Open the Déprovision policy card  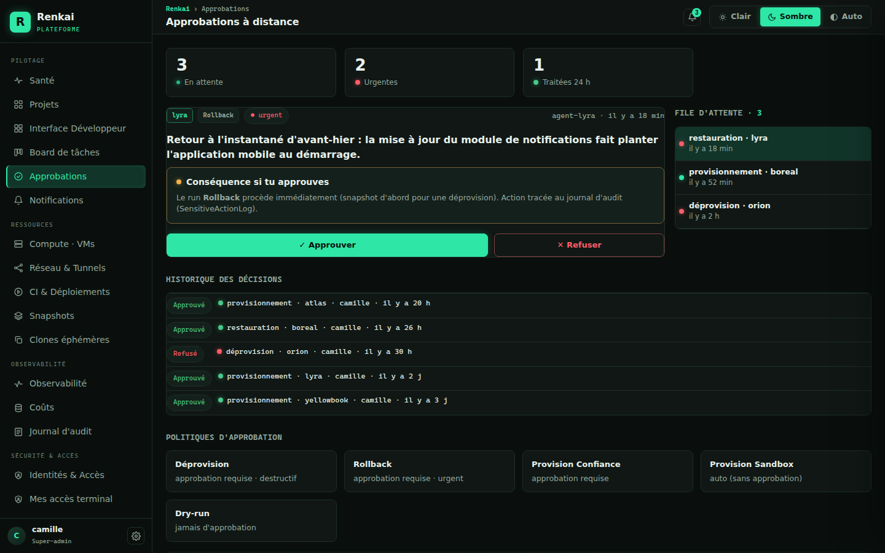coord(251,471)
